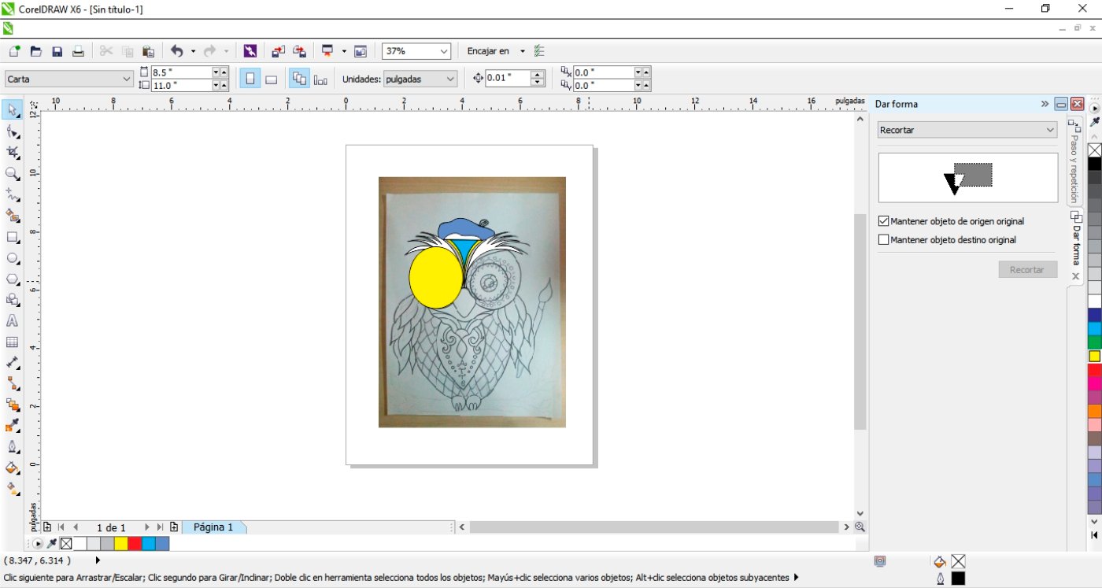The width and height of the screenshot is (1102, 588).
Task: Select the Parallel dimension tool
Action: tap(13, 363)
